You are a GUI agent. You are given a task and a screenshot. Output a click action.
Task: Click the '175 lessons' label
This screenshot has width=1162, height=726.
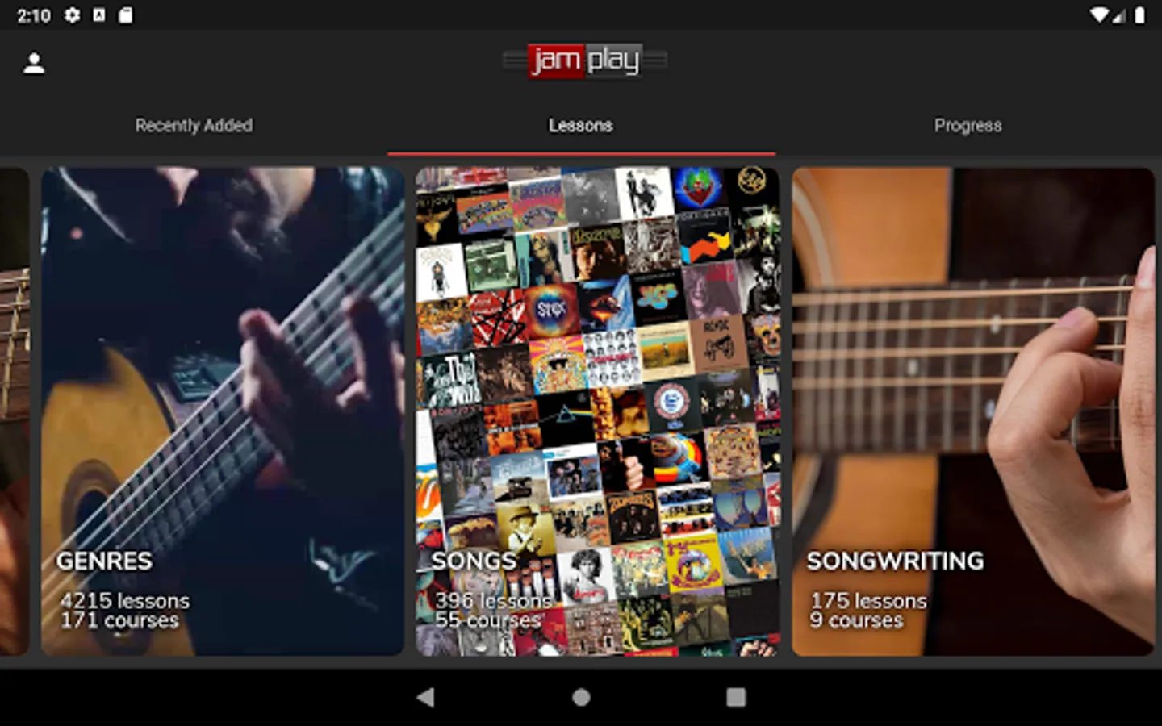pos(869,601)
